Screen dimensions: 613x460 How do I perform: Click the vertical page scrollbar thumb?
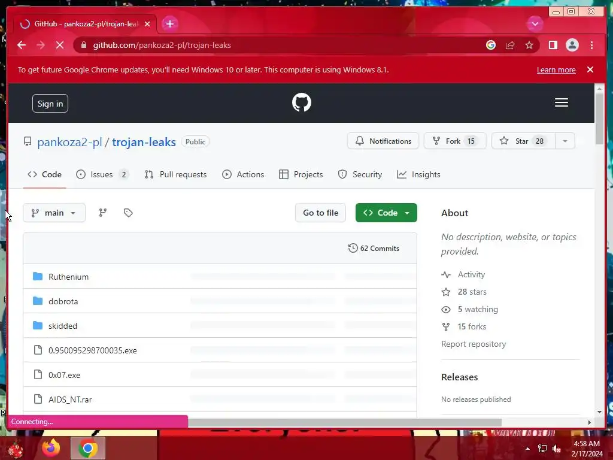pos(599,119)
